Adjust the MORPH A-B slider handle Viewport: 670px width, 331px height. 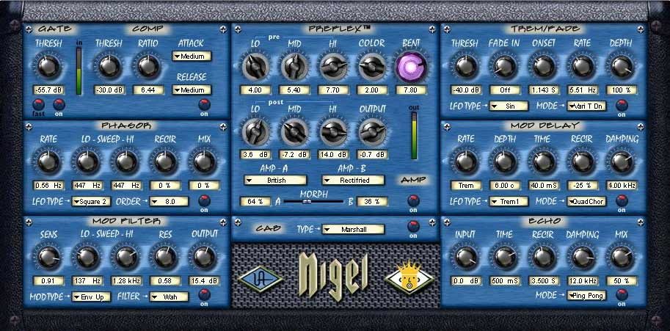[x=307, y=201]
